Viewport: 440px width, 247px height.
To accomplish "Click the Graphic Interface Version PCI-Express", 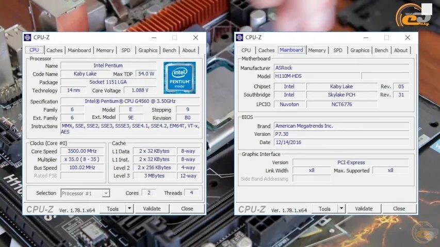I will click(x=351, y=163).
